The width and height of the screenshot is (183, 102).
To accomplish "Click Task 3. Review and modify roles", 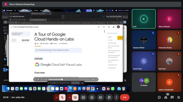I will (114, 56).
